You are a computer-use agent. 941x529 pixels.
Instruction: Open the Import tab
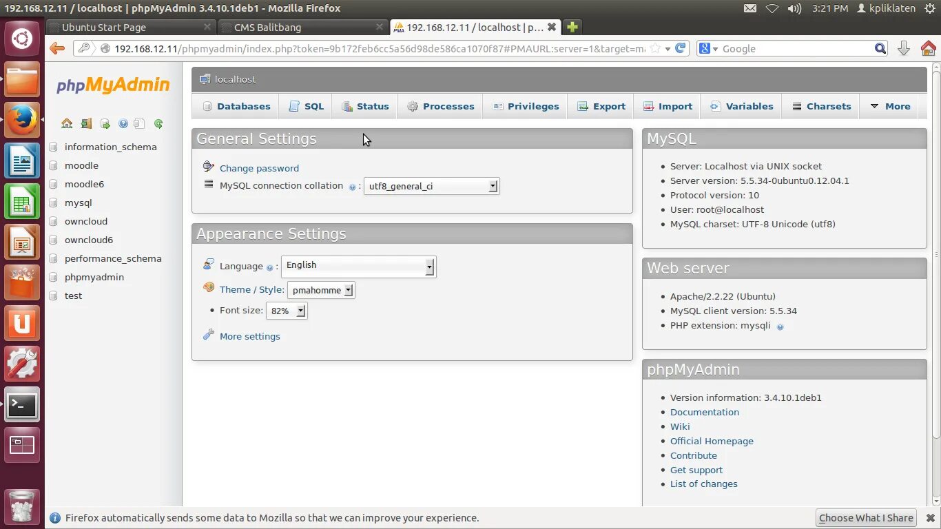click(x=668, y=106)
